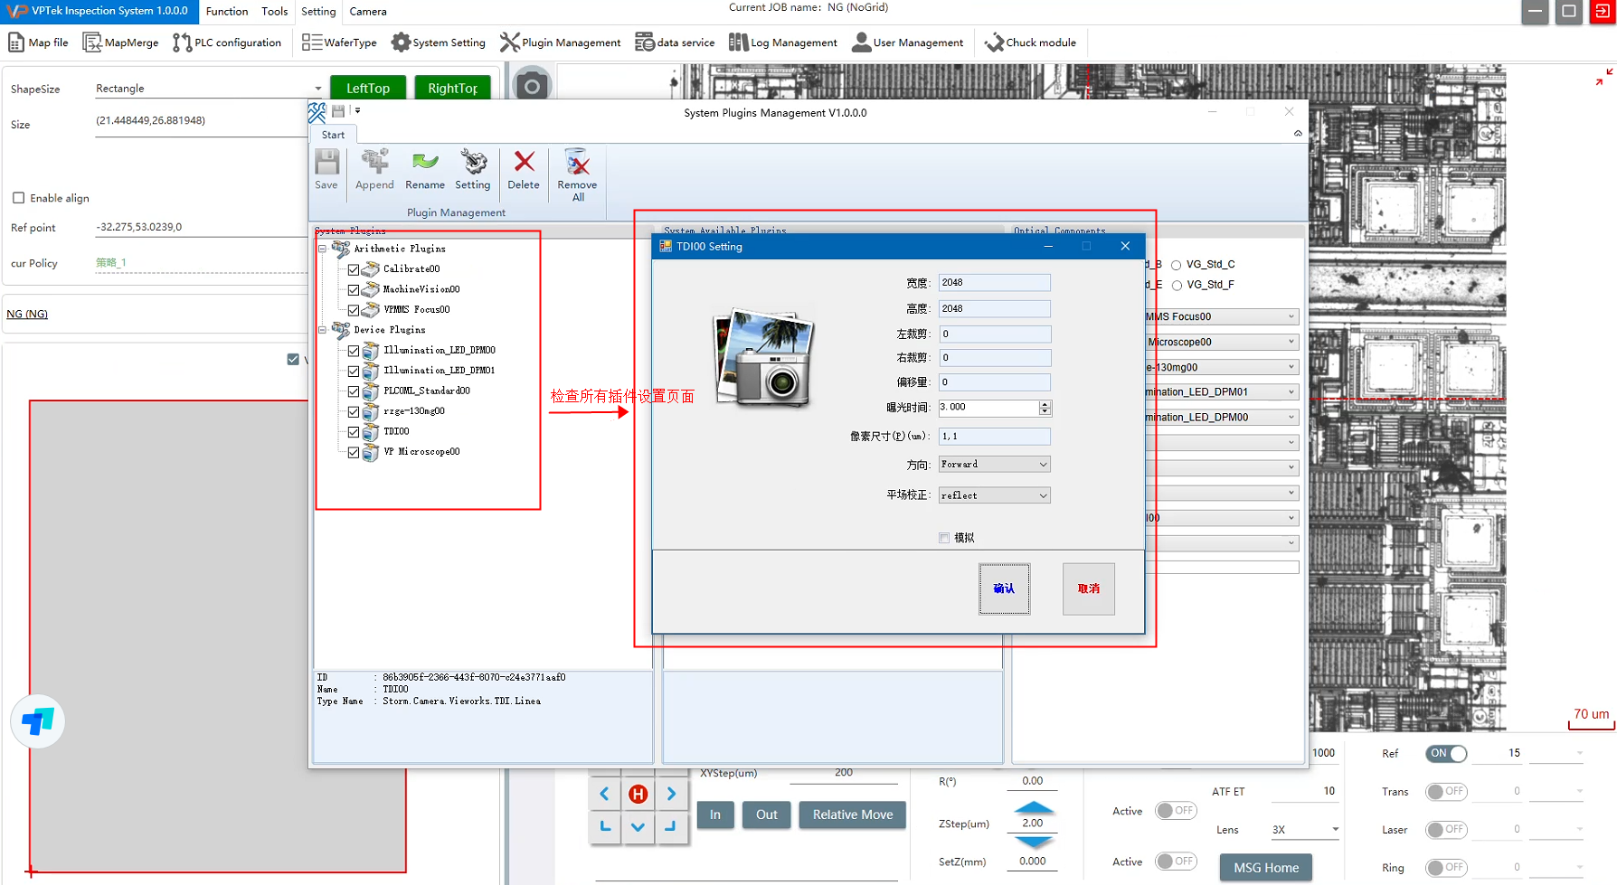The width and height of the screenshot is (1617, 885).
Task: Click the Relative Move button
Action: click(x=852, y=814)
